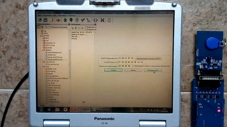227x127 pixels.
Task: Click the blank document toolbar icon
Action: (51, 20)
